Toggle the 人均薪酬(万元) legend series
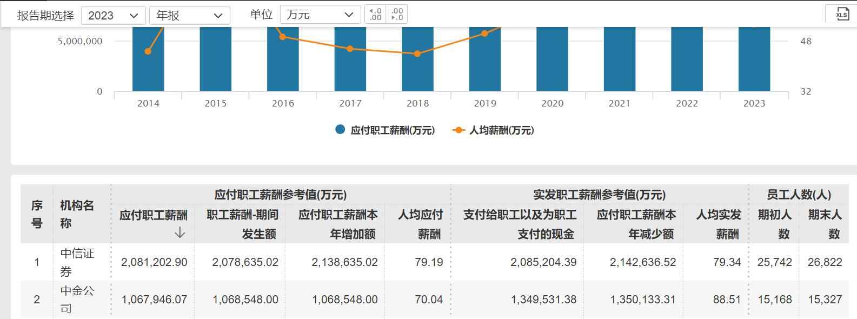The image size is (857, 319). coord(494,130)
